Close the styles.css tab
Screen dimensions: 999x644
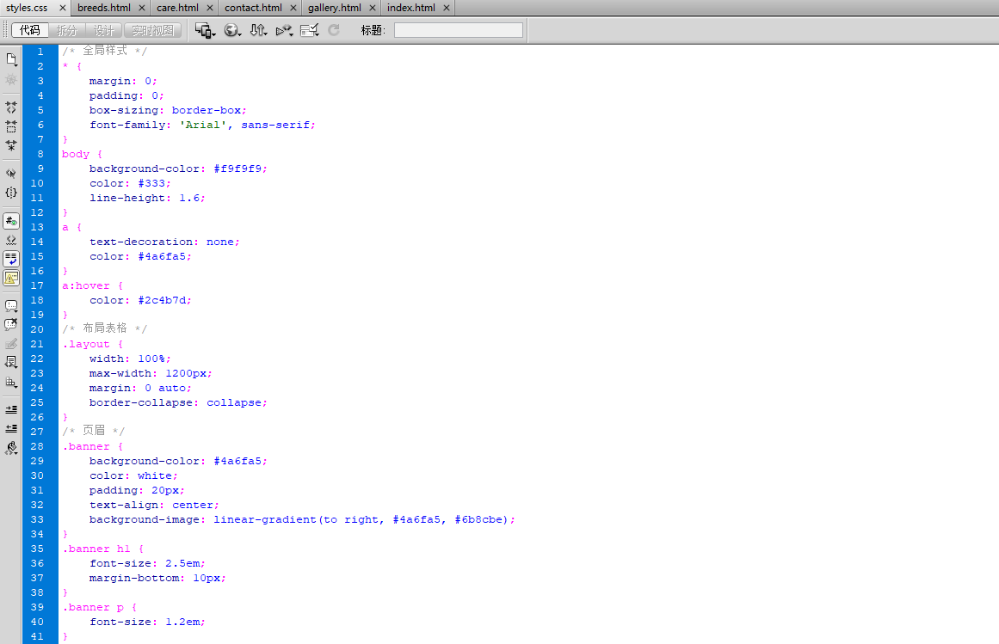(x=63, y=8)
